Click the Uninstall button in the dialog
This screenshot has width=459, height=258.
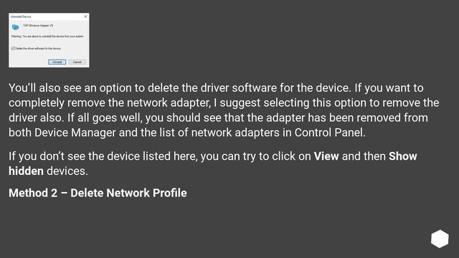[57, 62]
